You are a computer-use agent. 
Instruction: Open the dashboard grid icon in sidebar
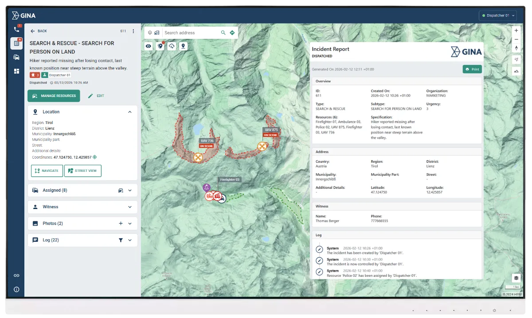(x=16, y=71)
